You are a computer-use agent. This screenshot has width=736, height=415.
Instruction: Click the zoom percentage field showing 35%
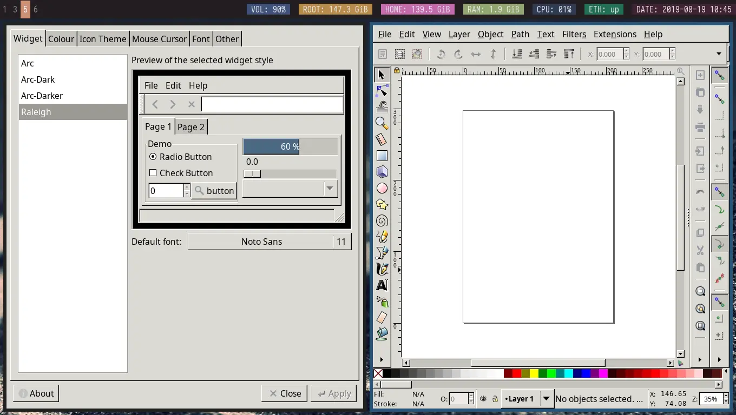(710, 399)
